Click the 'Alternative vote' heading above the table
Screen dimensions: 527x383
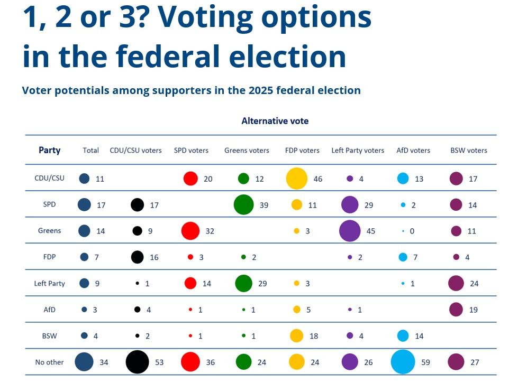click(275, 121)
